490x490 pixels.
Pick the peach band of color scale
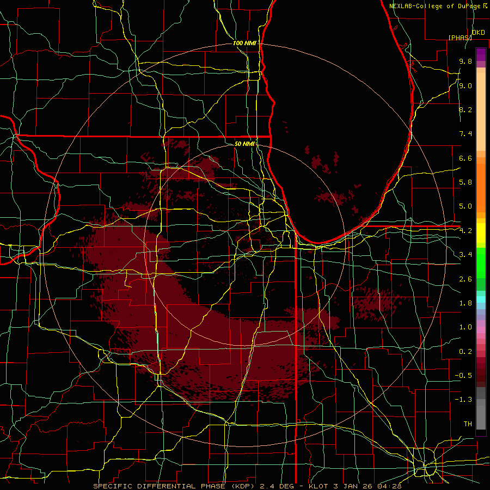pos(481,112)
